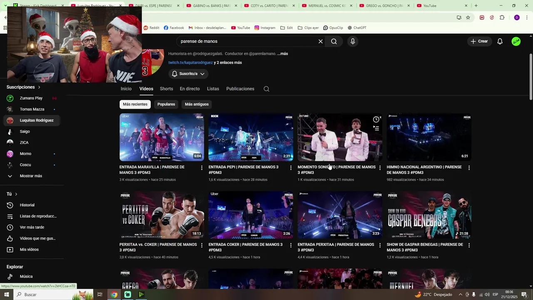Viewport: 533px width, 300px height.
Task: Bookmark this page with the star icon
Action: coord(468,17)
